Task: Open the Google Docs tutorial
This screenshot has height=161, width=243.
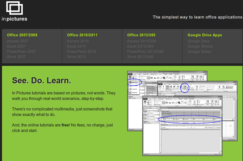Action: [x=198, y=41]
